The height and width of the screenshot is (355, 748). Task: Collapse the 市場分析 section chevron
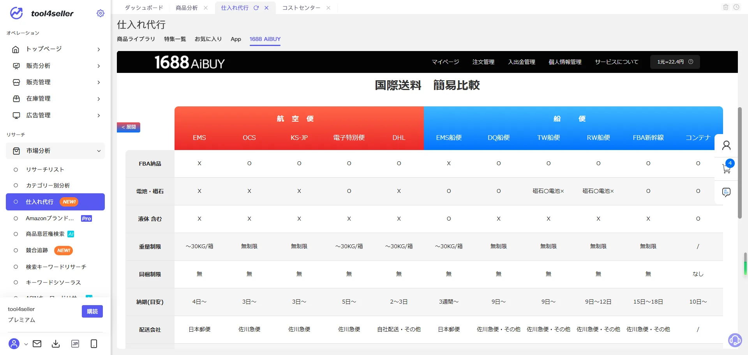pyautogui.click(x=99, y=151)
